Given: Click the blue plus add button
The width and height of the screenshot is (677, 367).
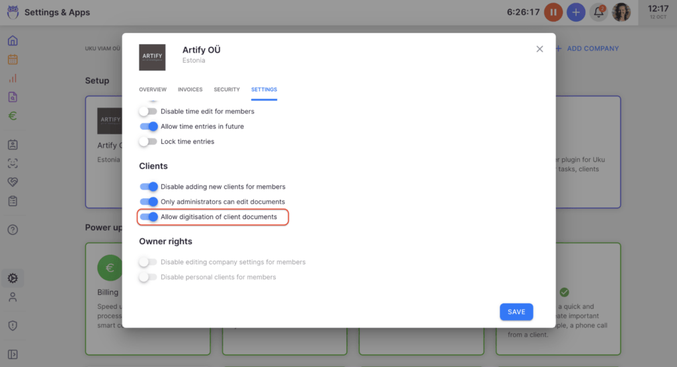Looking at the screenshot, I should pyautogui.click(x=576, y=12).
